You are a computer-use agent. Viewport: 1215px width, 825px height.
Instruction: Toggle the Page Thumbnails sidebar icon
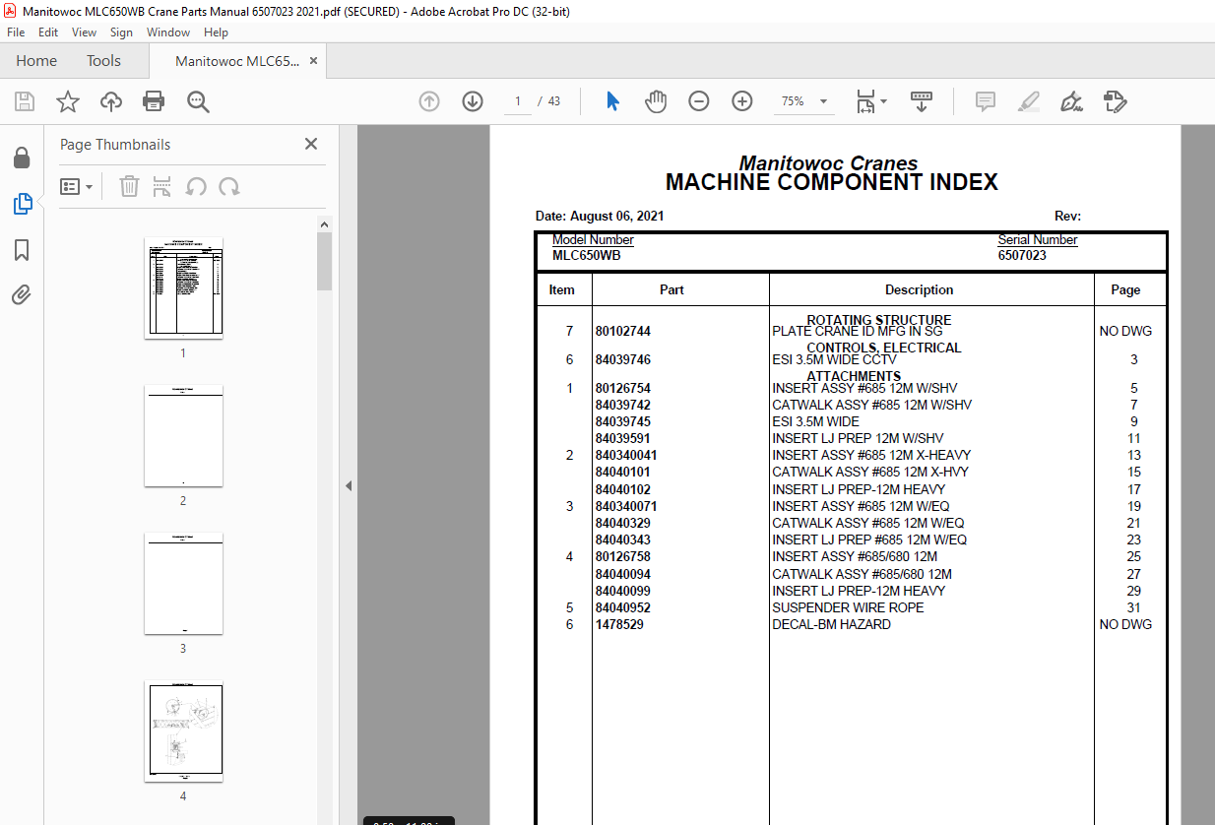click(22, 204)
